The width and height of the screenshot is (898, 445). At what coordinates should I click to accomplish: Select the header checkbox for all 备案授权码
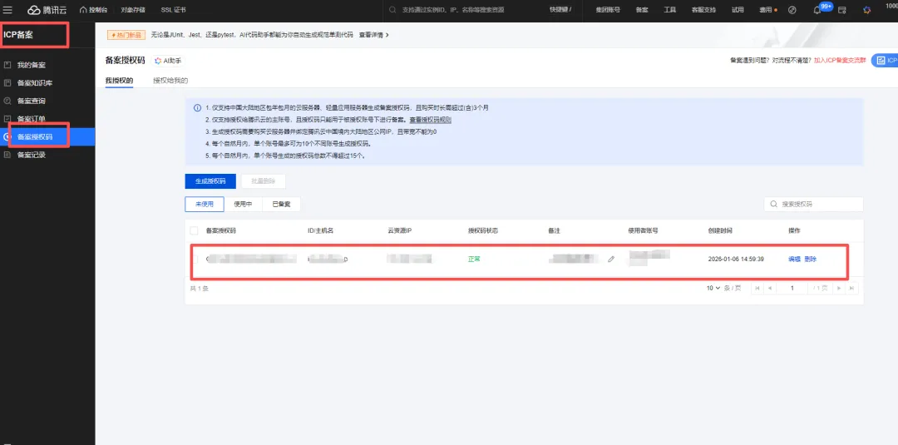click(x=195, y=230)
